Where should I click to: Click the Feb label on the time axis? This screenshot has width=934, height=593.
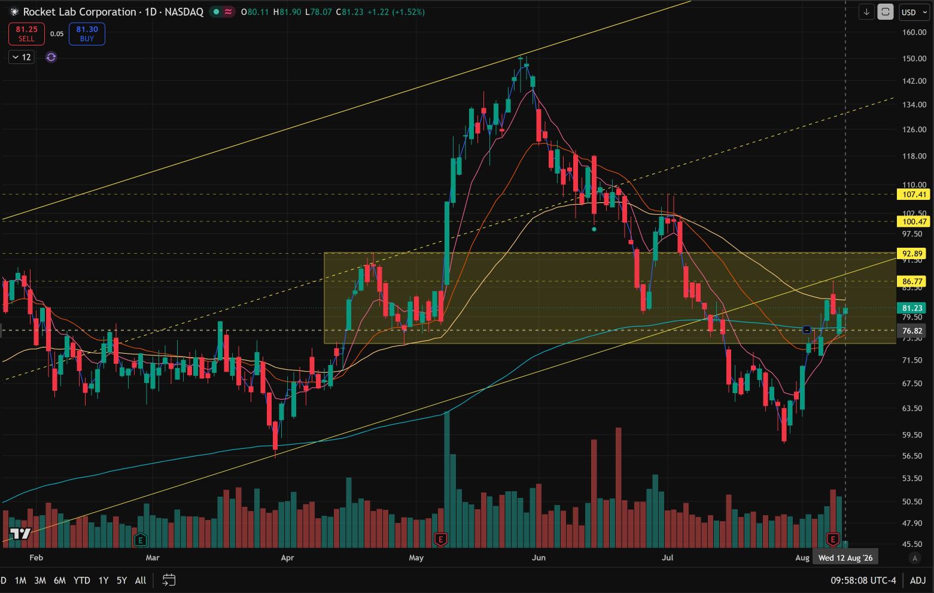(x=36, y=558)
